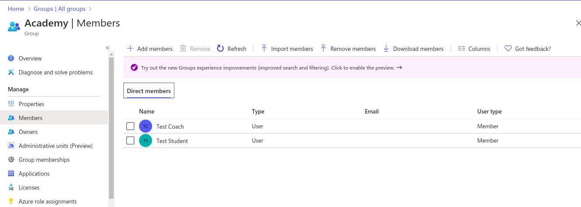The width and height of the screenshot is (581, 207).
Task: Go to Owners in Manage menu
Action: [28, 132]
